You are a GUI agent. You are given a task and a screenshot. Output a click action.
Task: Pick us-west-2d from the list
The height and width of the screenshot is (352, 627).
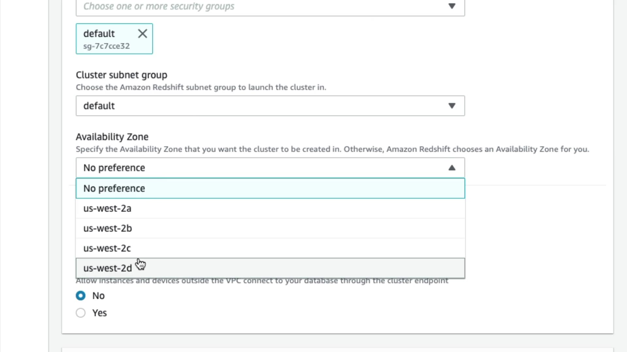point(107,268)
